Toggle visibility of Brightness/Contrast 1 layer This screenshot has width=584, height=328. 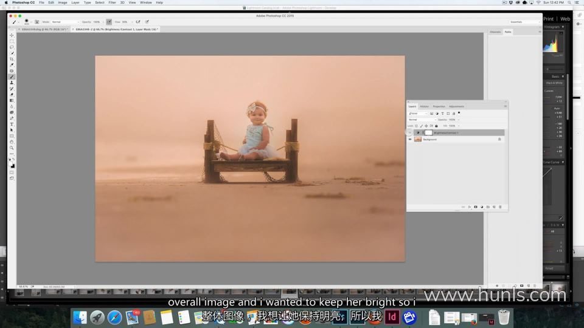pyautogui.click(x=409, y=132)
